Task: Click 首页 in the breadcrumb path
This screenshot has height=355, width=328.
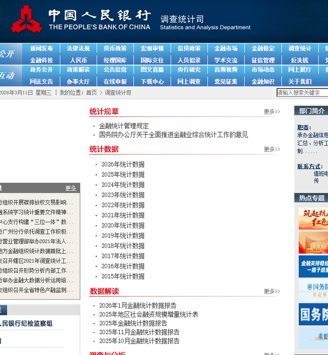Action: point(92,93)
